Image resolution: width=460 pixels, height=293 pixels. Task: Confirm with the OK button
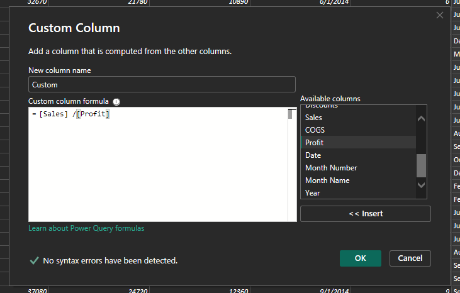click(x=360, y=258)
